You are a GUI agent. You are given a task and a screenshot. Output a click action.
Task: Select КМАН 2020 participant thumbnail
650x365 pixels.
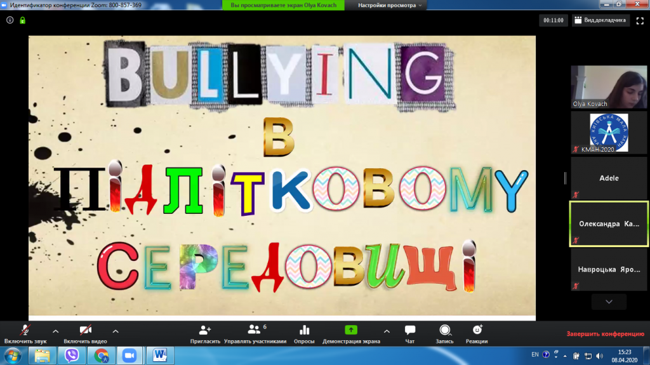click(x=609, y=133)
